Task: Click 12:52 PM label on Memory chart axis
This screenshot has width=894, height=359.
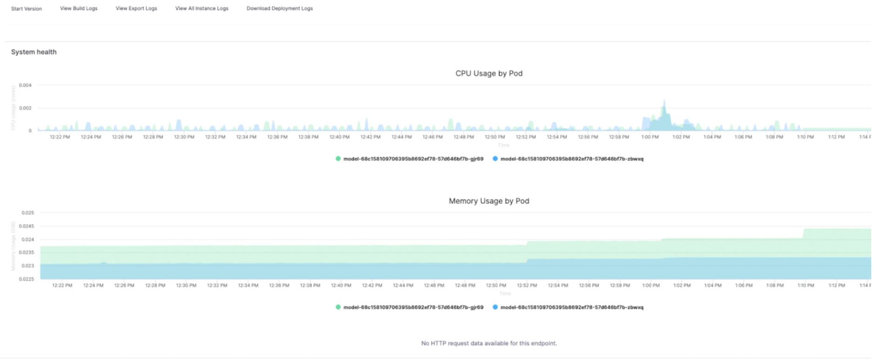Action: [527, 285]
